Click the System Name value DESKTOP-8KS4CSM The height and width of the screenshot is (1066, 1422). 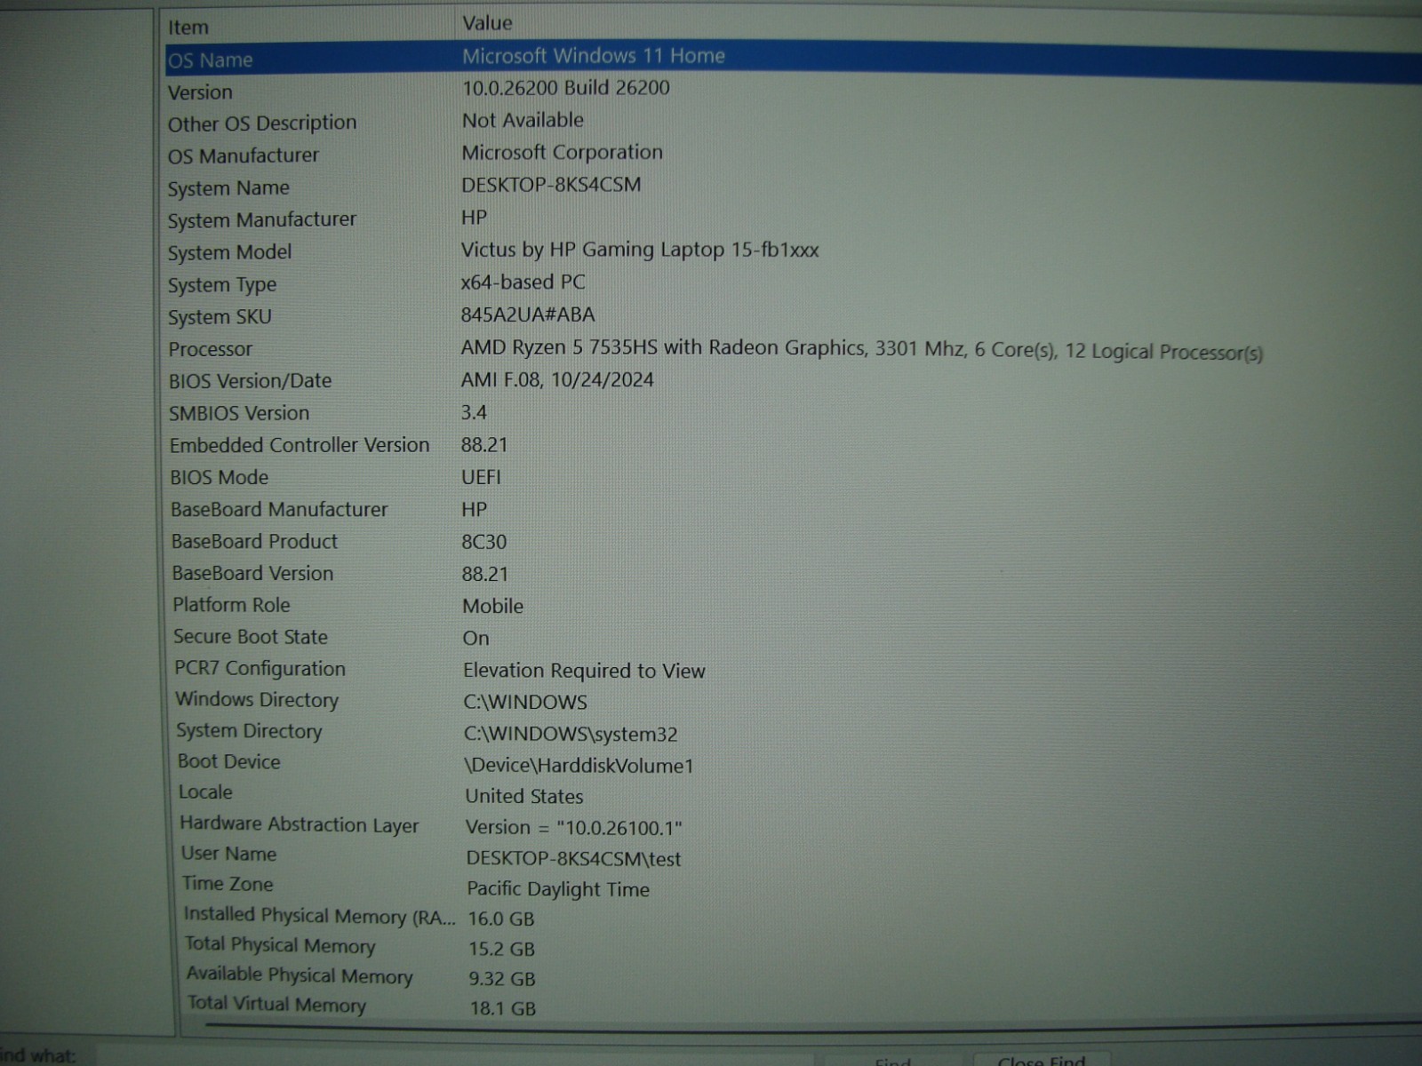coord(551,185)
